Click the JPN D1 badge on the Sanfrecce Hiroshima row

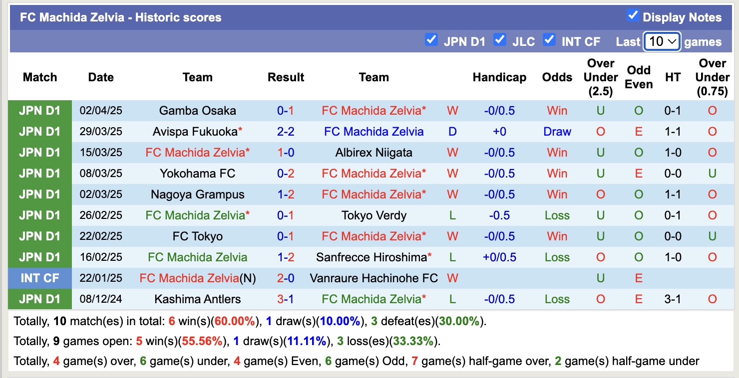tap(39, 257)
